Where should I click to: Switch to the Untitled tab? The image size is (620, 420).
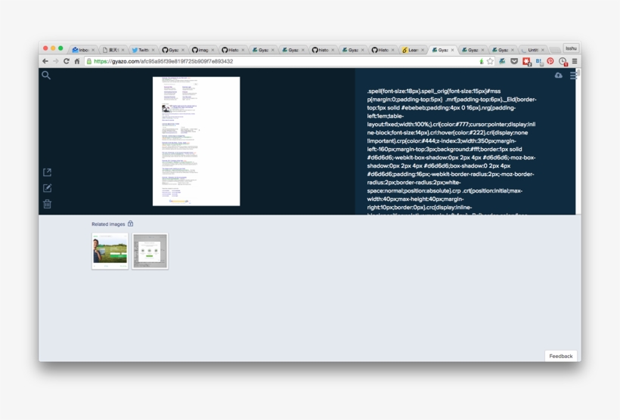(532, 50)
